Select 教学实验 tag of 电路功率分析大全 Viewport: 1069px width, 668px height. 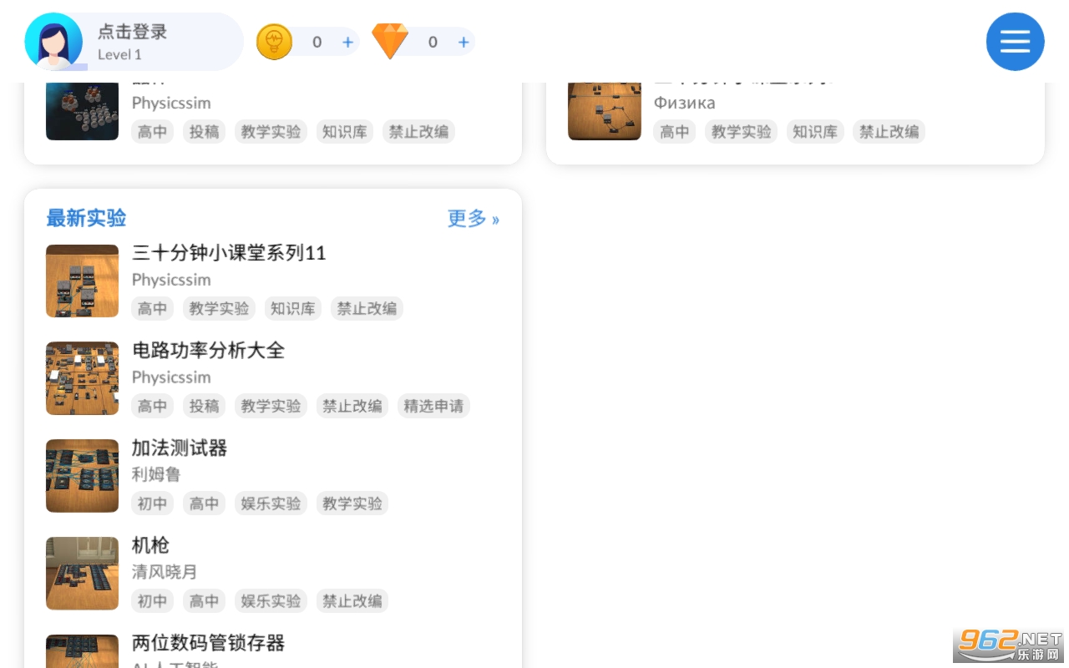click(x=271, y=407)
